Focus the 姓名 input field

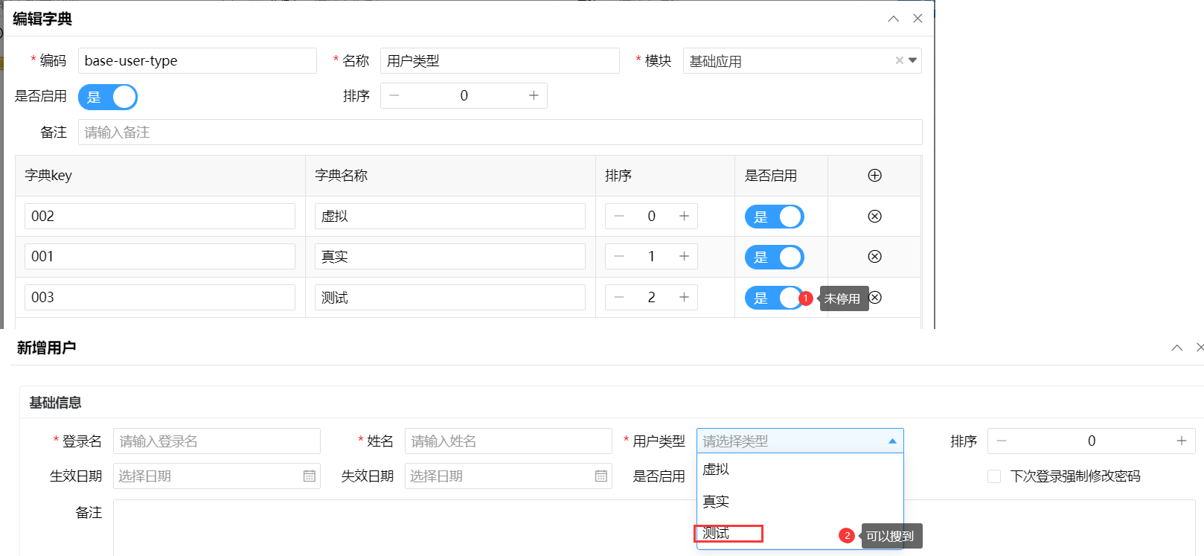pos(508,441)
